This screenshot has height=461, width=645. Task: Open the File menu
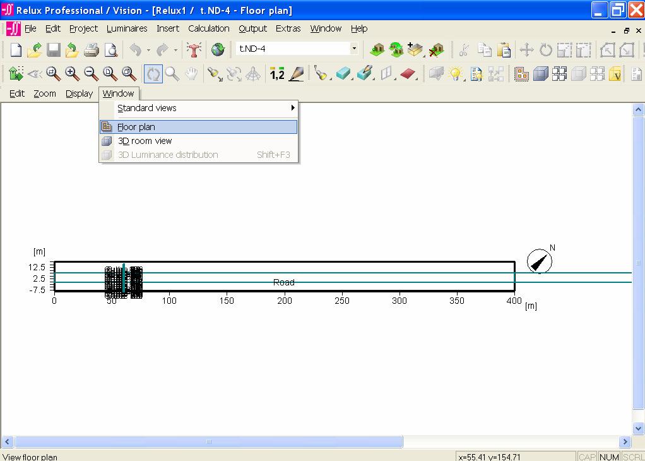(x=30, y=28)
